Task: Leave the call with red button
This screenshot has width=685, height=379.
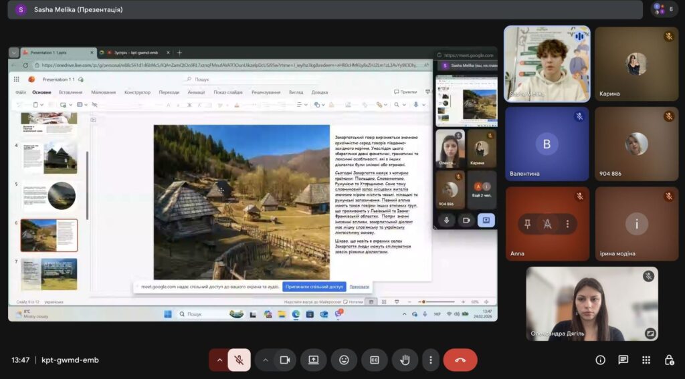Action: coord(460,360)
